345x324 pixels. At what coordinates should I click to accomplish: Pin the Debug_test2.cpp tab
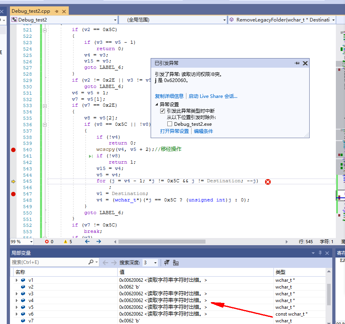tap(56, 11)
